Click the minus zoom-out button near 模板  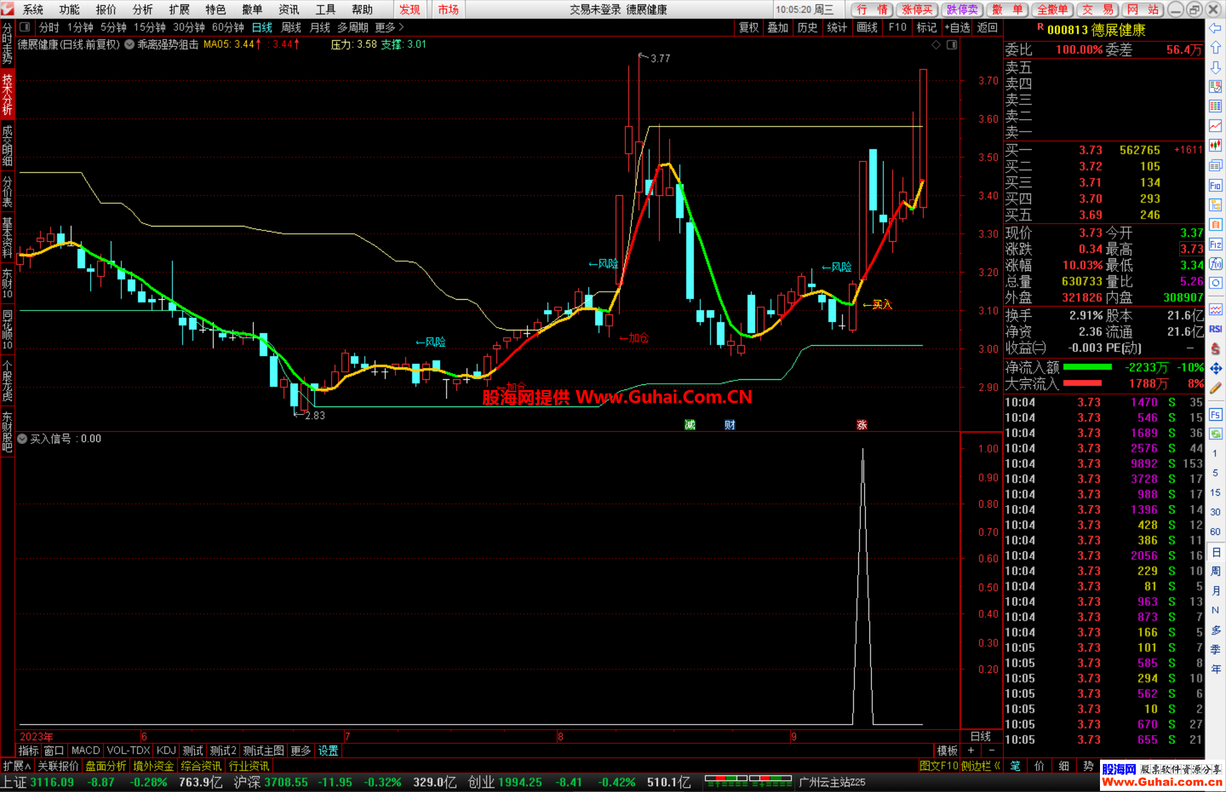click(992, 751)
